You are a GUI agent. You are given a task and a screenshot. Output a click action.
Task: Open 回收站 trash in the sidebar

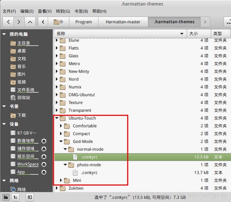(x=24, y=98)
